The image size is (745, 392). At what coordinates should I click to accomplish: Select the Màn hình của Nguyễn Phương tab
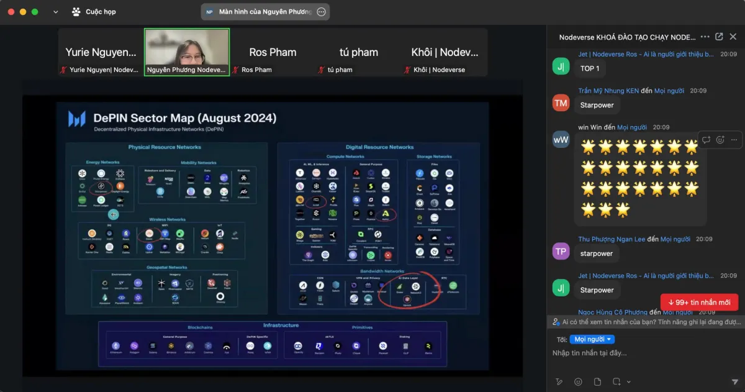(x=265, y=12)
